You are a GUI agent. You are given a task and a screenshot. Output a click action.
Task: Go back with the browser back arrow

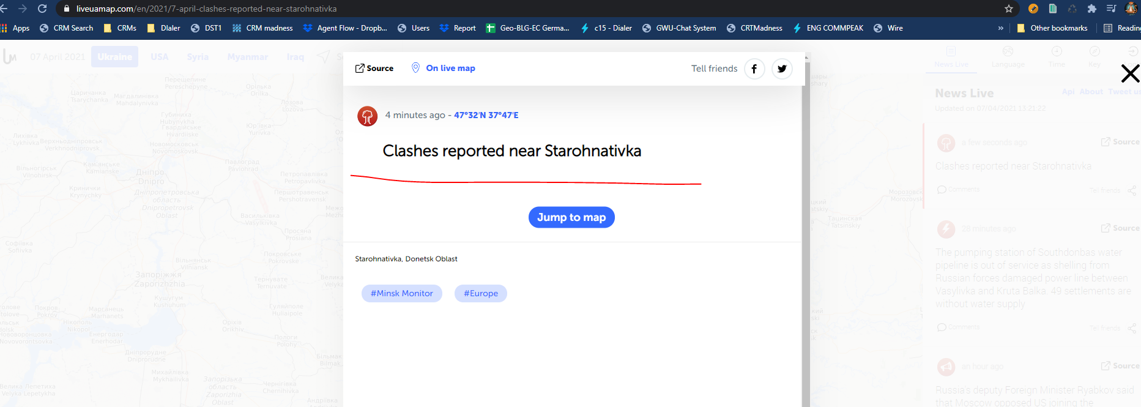pyautogui.click(x=4, y=9)
